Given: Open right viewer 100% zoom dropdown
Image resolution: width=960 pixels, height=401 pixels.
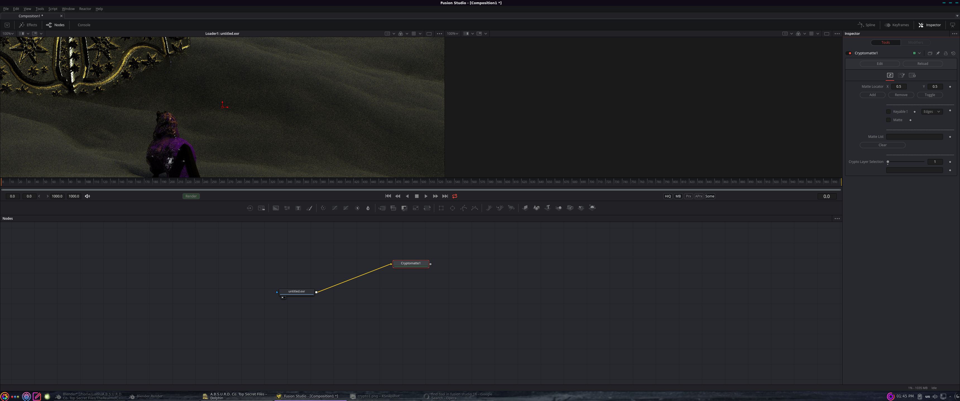Looking at the screenshot, I should click(x=452, y=33).
